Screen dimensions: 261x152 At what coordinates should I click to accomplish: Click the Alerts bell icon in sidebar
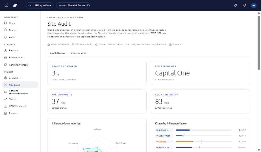pyautogui.click(x=5, y=37)
